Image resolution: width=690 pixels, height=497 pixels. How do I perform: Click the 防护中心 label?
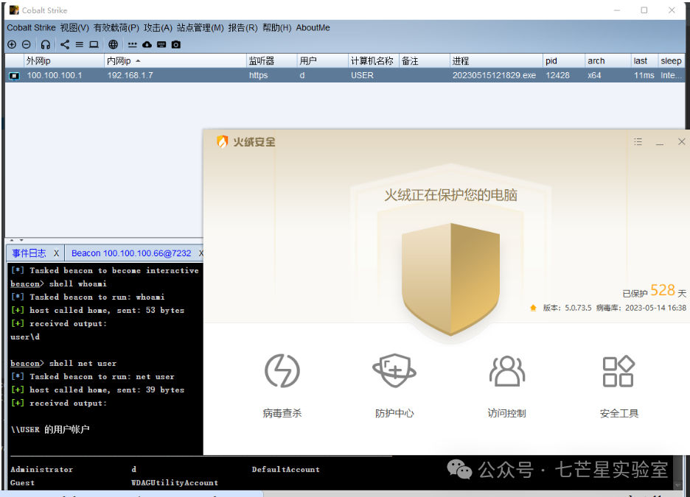pyautogui.click(x=394, y=414)
